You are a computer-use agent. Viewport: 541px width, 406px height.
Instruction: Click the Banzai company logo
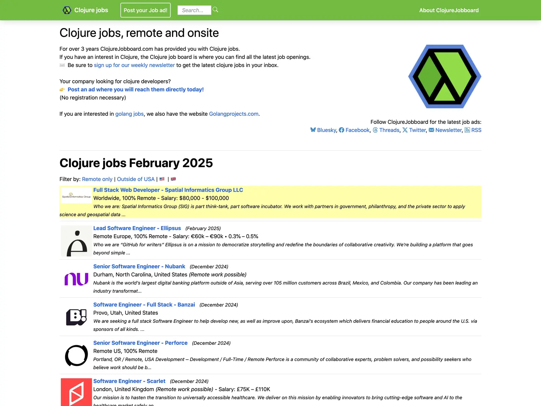(x=76, y=317)
